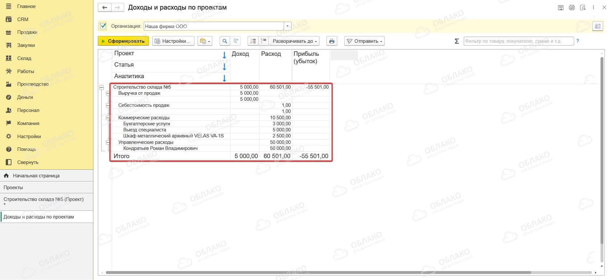Open the three-dot more actions menu

[x=594, y=8]
